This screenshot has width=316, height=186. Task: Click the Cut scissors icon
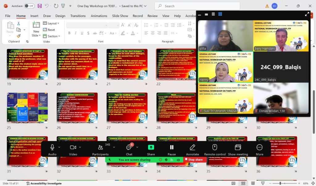[x=19, y=23]
